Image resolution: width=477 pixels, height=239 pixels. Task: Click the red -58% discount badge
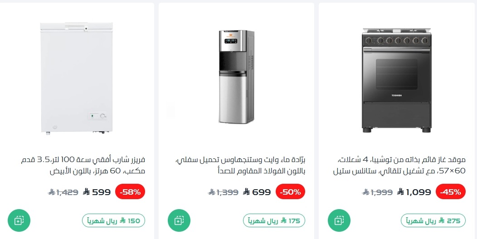click(x=131, y=192)
